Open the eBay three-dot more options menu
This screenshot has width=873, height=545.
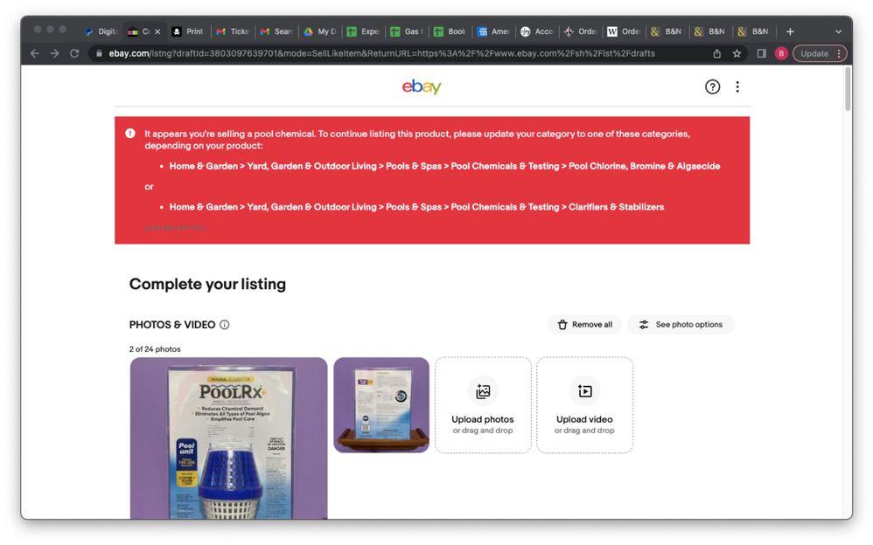[737, 86]
